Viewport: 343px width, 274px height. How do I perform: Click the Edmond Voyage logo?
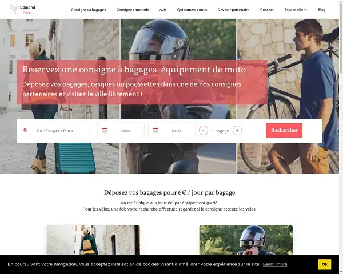tap(23, 9)
